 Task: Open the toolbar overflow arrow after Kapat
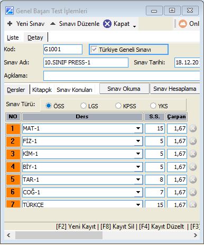(x=134, y=26)
